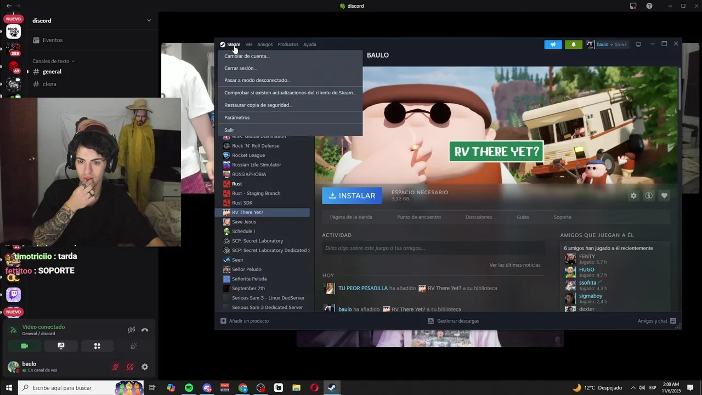Open Amigos y chat panel
Viewport: 702px width, 395px height.
(x=656, y=321)
